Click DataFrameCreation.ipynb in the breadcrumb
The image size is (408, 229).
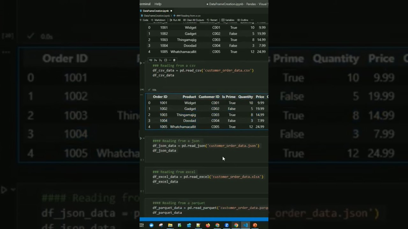click(x=157, y=16)
